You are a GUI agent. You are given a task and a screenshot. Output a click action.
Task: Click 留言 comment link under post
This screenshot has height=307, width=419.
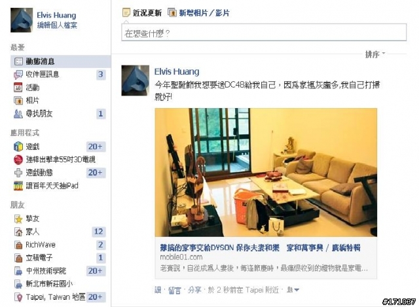coord(175,290)
